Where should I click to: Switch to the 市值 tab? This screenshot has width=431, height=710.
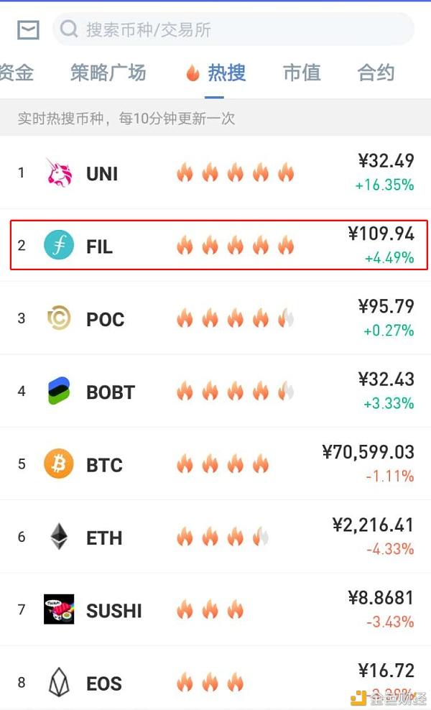pos(302,73)
